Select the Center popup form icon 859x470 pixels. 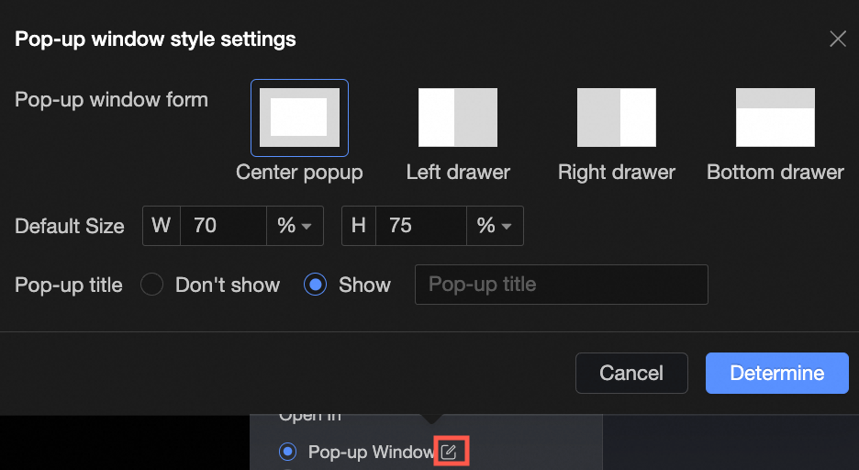click(299, 117)
